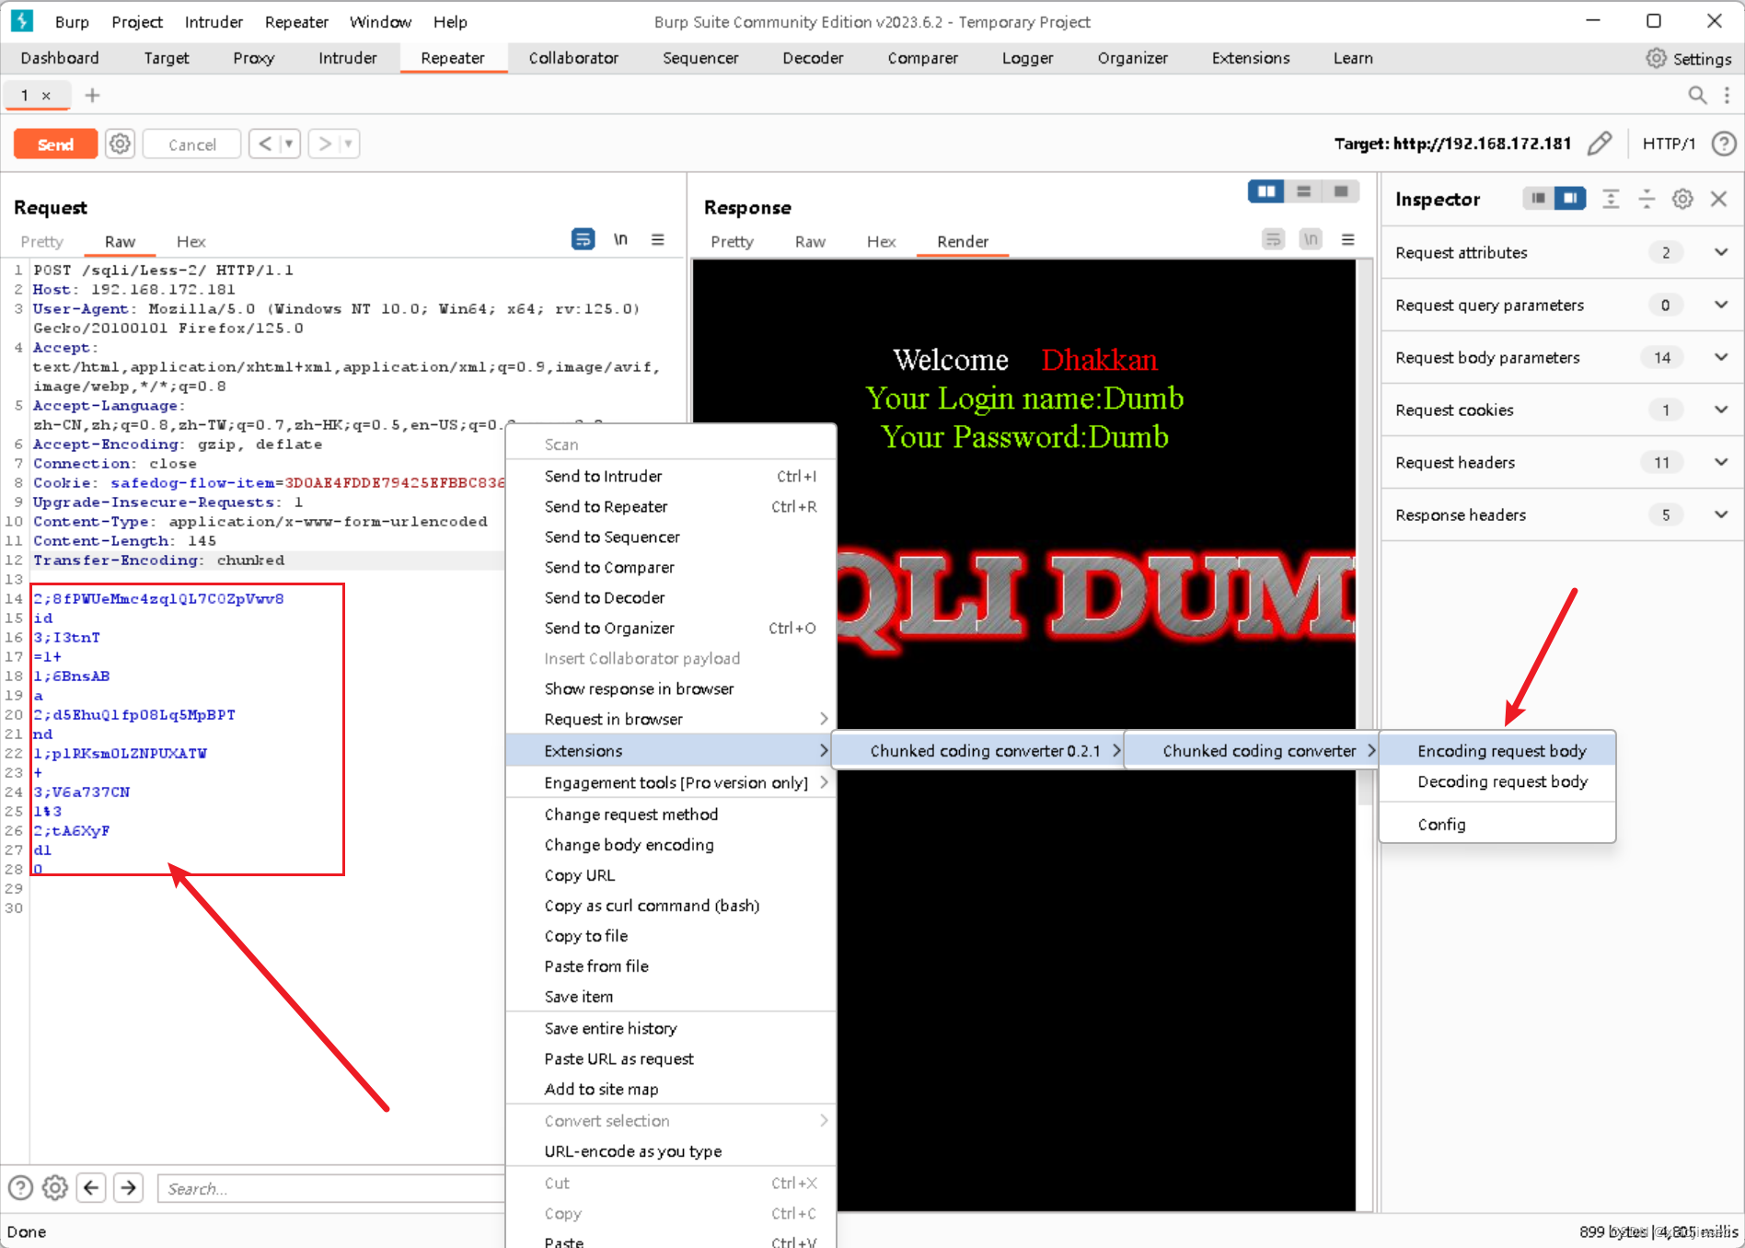Expand Request body parameters section
The image size is (1745, 1248).
point(1721,357)
